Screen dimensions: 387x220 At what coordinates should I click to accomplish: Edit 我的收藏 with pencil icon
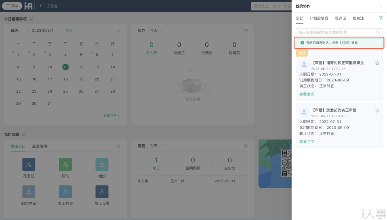(x=24, y=134)
